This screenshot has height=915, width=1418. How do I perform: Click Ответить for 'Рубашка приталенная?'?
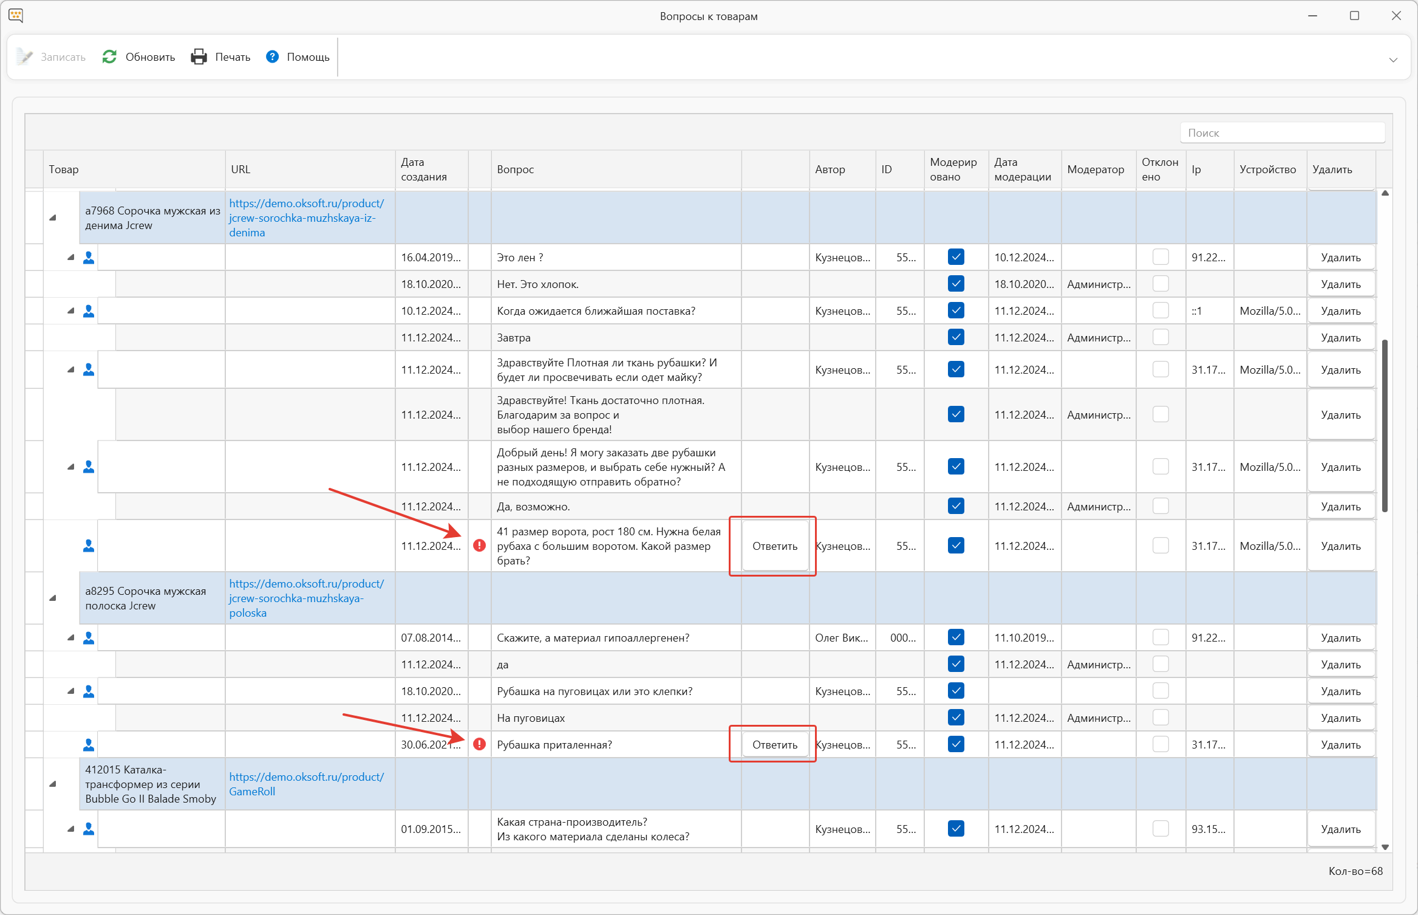pos(775,744)
